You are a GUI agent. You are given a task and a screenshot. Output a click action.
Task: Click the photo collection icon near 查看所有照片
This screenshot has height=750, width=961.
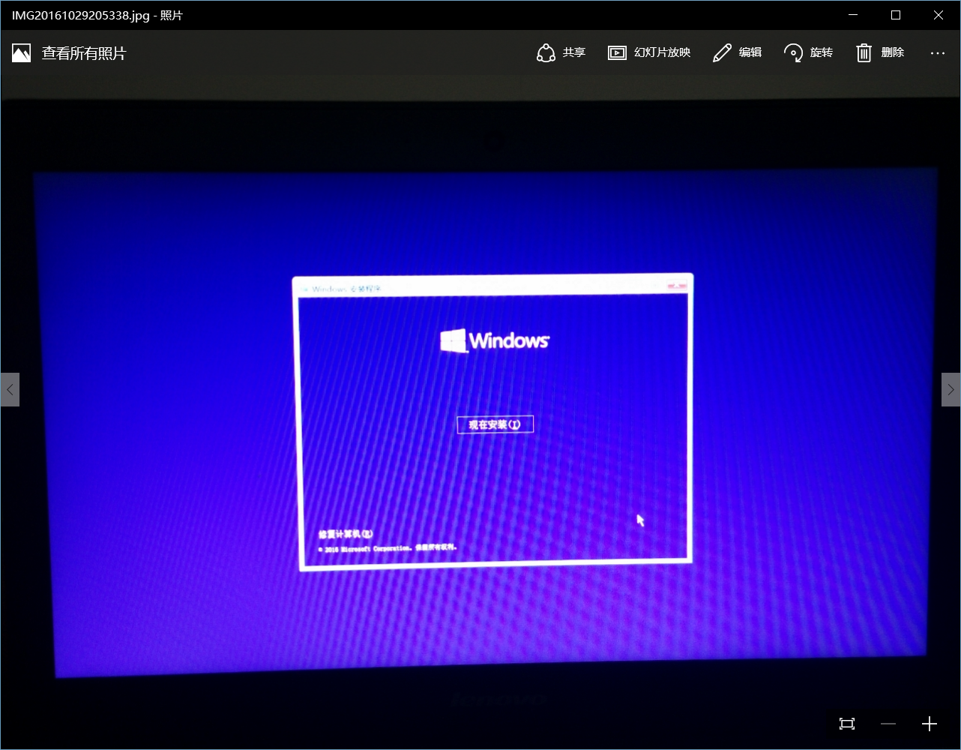coord(22,53)
